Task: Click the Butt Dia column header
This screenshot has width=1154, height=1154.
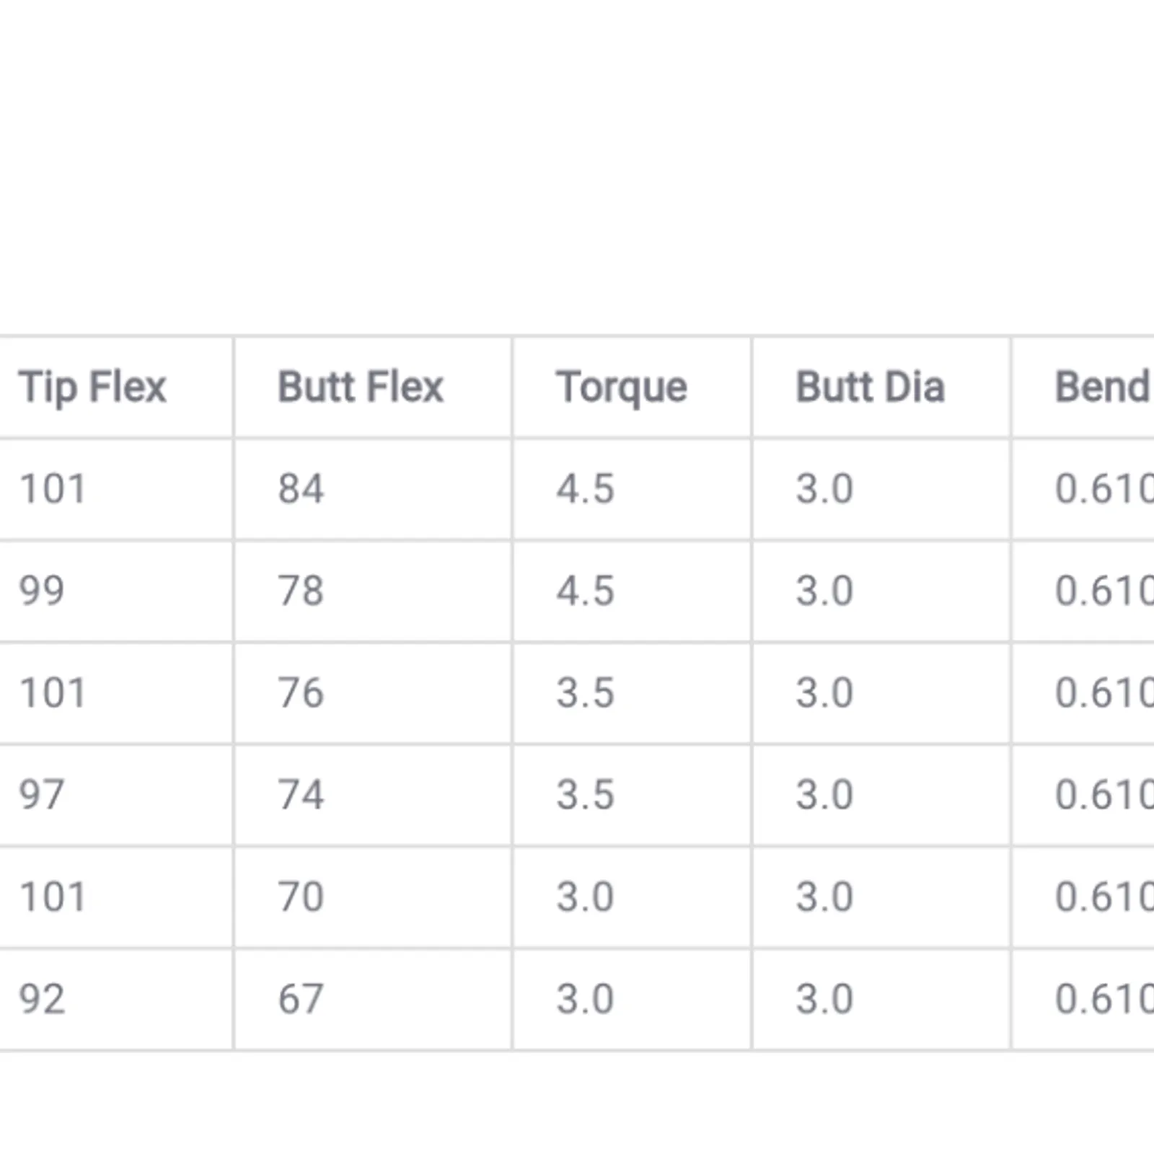Action: click(870, 387)
